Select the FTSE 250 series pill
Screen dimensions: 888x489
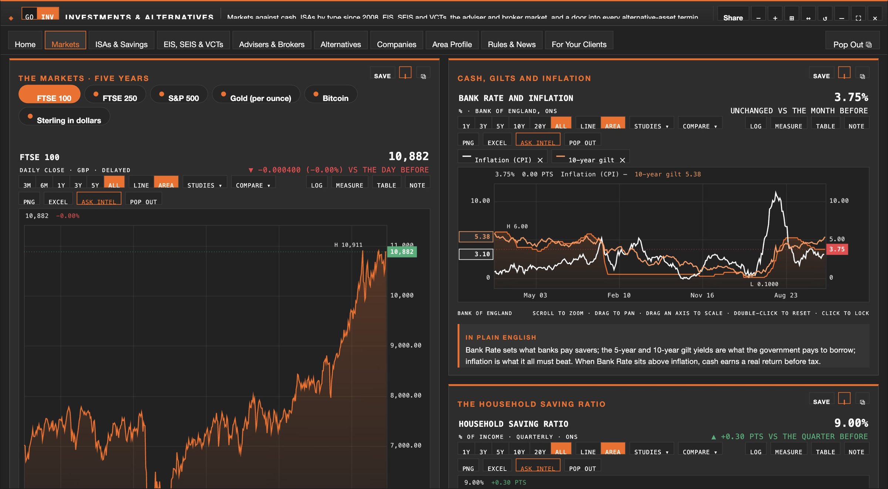coord(115,95)
